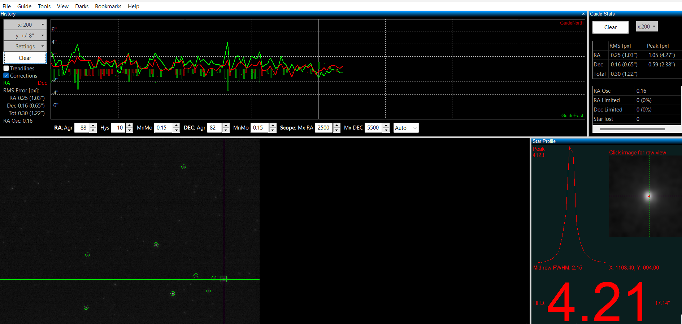The width and height of the screenshot is (682, 324).
Task: Increase Mx DEC duration with up arrow
Action: tap(386, 126)
